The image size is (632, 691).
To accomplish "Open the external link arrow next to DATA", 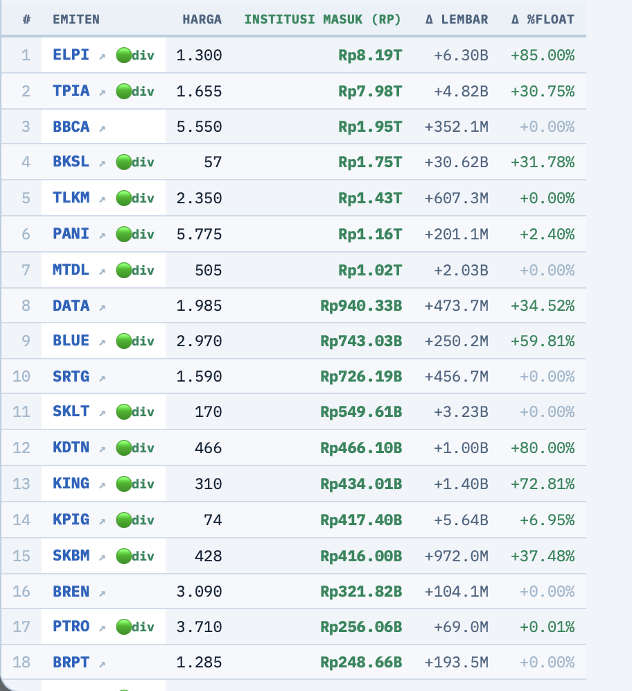I will coord(102,307).
